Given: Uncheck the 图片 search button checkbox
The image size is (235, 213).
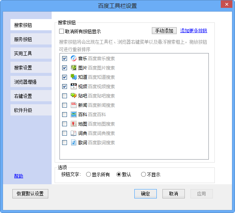Looking at the screenshot, I should click(x=65, y=68).
